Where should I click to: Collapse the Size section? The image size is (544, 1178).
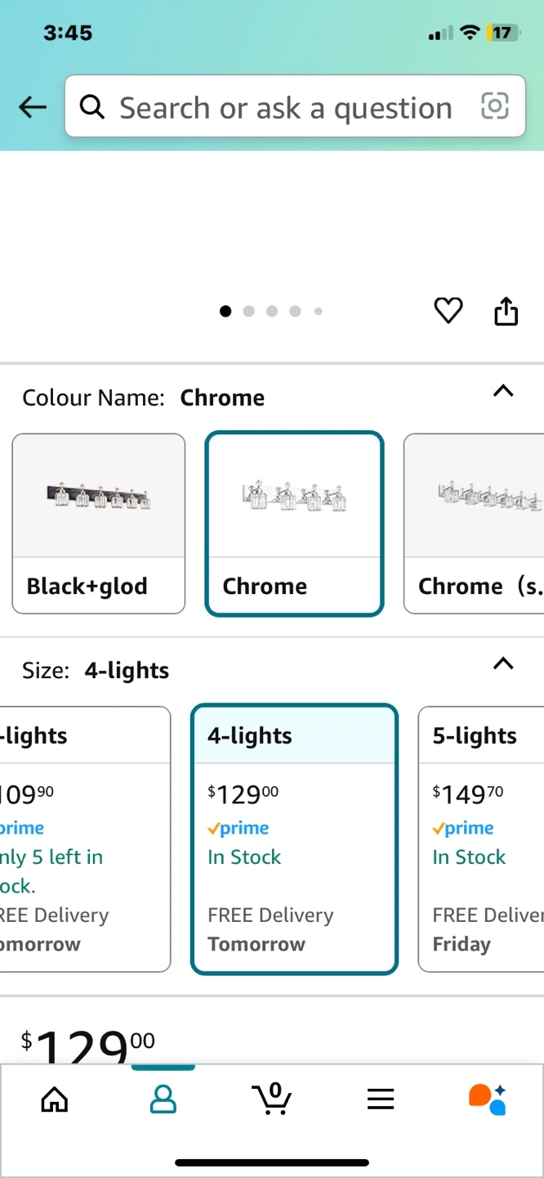503,663
